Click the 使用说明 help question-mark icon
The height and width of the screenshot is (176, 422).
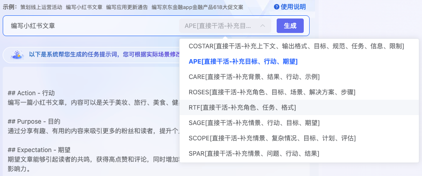[x=276, y=7]
